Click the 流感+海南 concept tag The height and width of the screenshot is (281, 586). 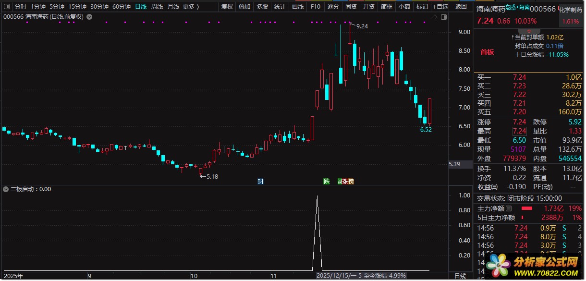point(518,7)
